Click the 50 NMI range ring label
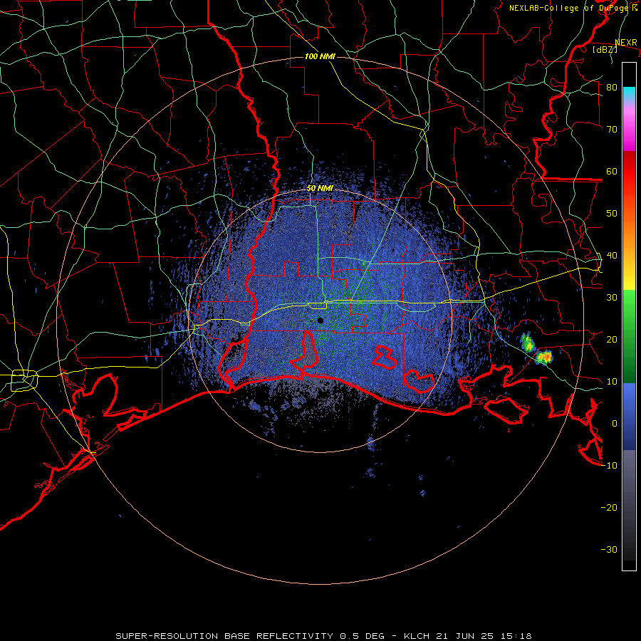This screenshot has width=641, height=641. pos(320,189)
